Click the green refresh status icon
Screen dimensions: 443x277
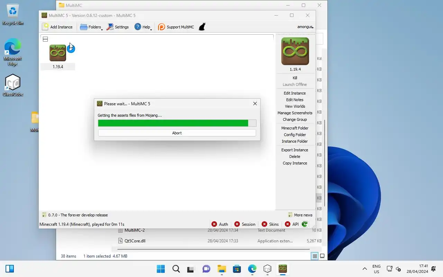tap(305, 224)
